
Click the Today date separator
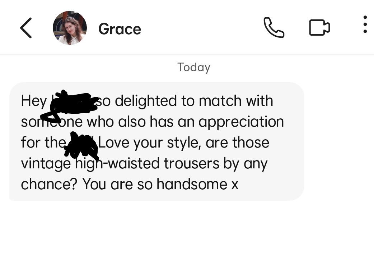[194, 67]
